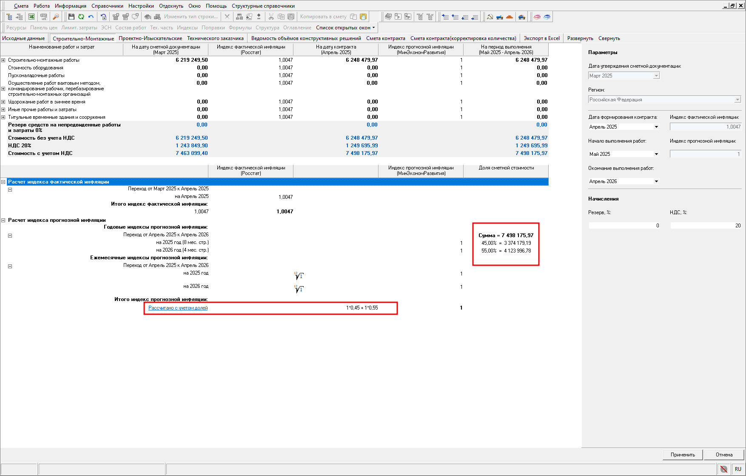Click the Excel export toolbar icon
Image resolution: width=746 pixels, height=476 pixels.
pos(31,17)
